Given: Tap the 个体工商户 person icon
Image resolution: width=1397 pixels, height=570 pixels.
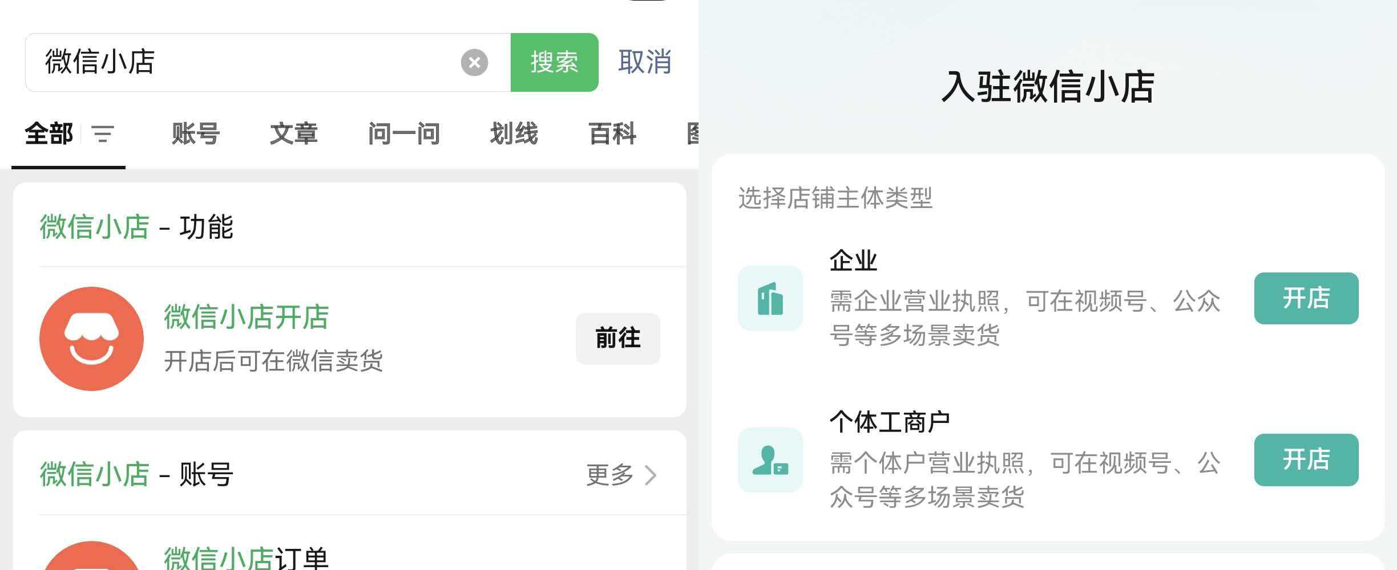Looking at the screenshot, I should click(770, 460).
